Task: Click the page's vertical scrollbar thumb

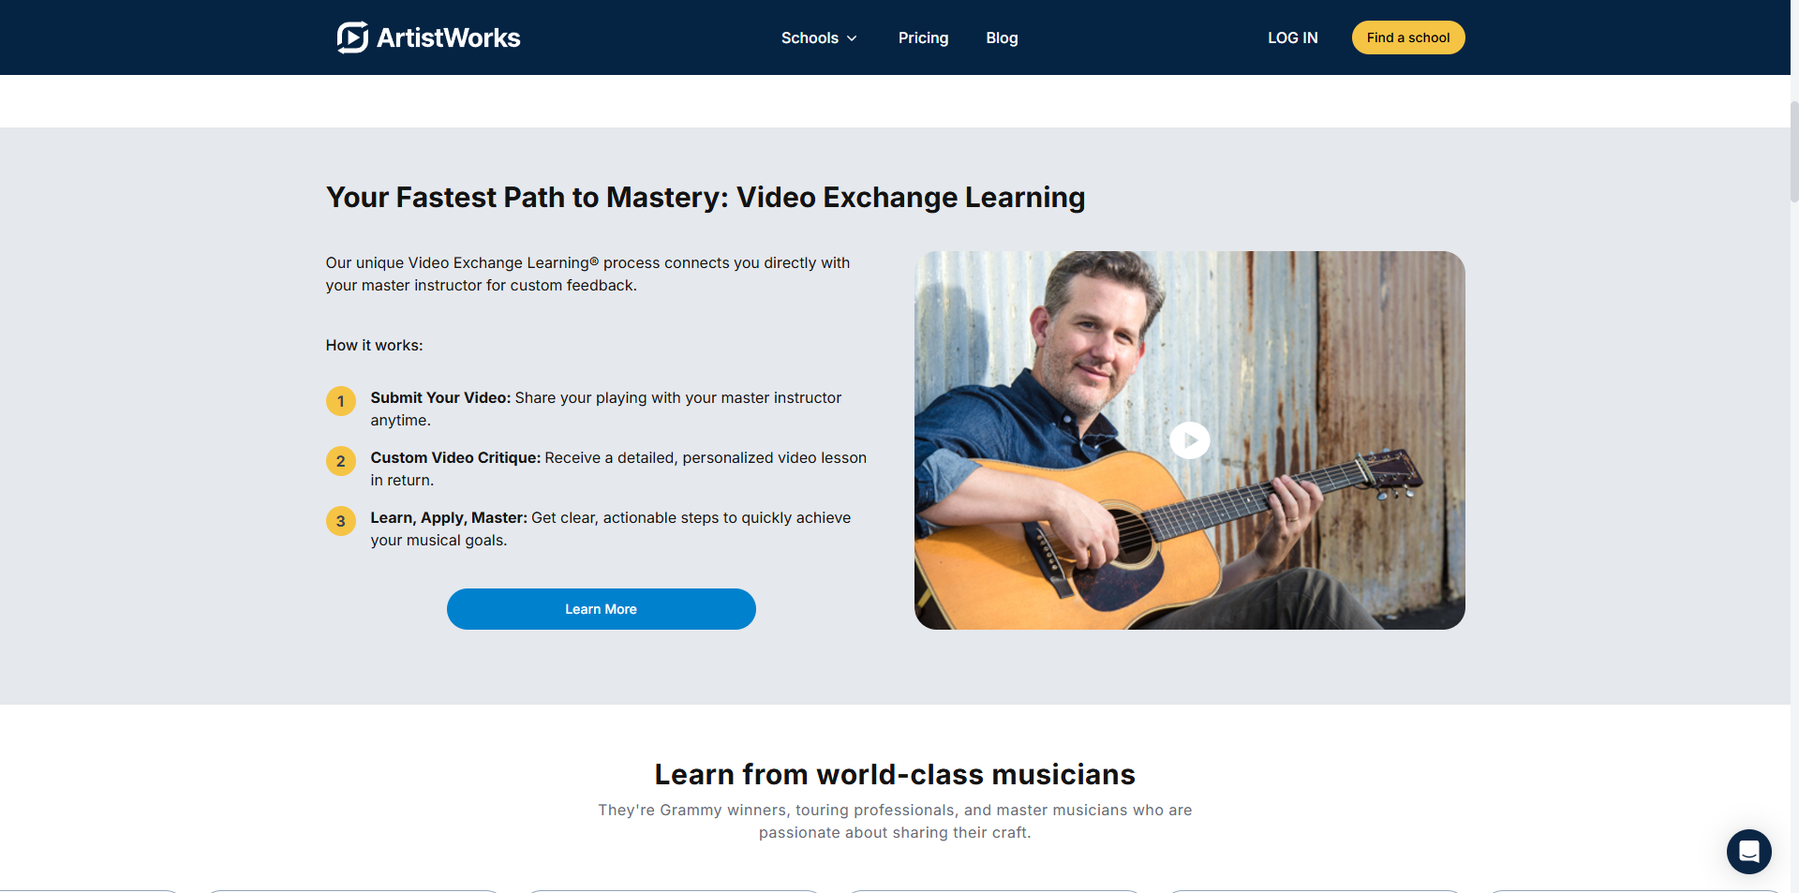Action: (x=1793, y=150)
